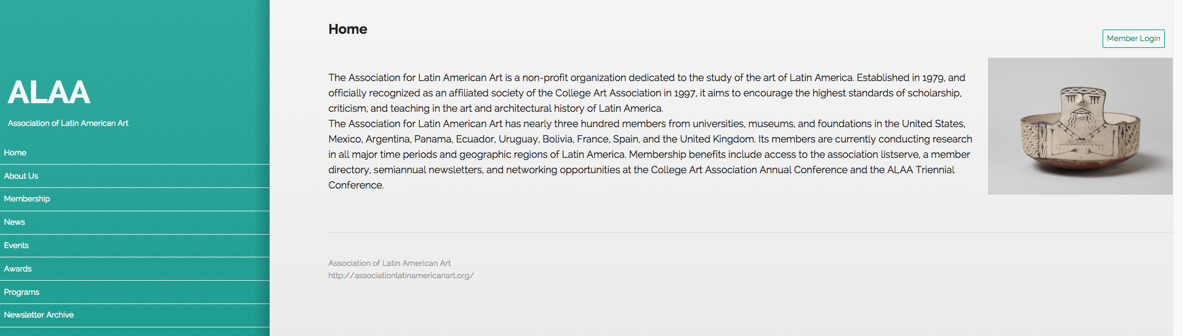Click the associationlatinamericanart.org footer URL
Screen dimensions: 1182x336
tap(401, 276)
